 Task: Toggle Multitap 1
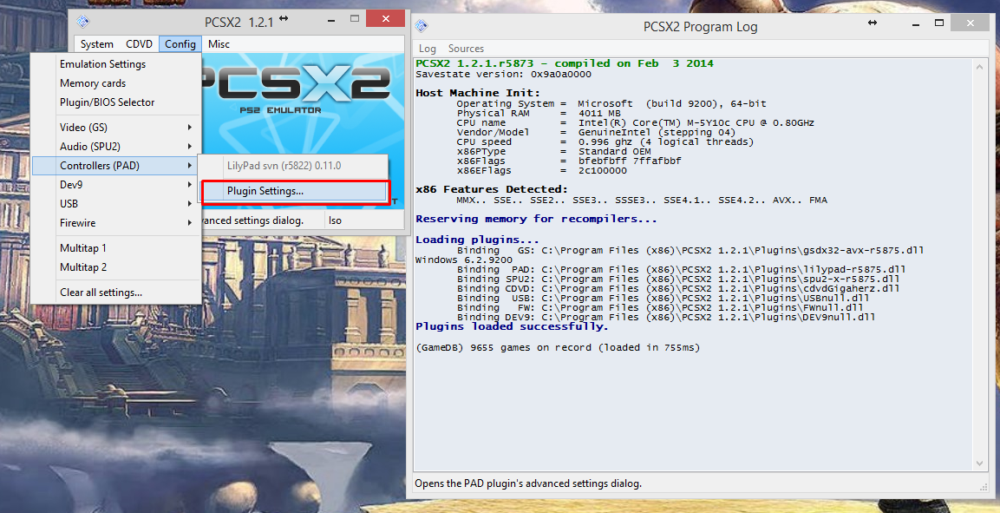click(116, 247)
